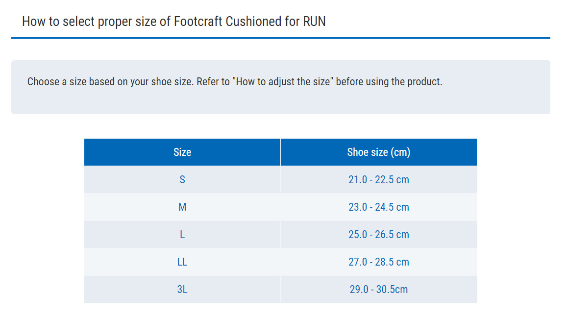Select the 25.0 - 26.5 cm range

(378, 234)
